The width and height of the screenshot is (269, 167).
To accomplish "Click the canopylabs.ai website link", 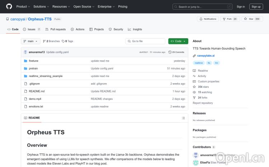I will (x=206, y=56).
